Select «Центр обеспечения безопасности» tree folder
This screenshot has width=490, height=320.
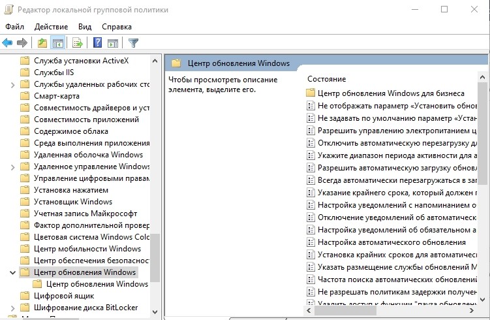point(91,261)
